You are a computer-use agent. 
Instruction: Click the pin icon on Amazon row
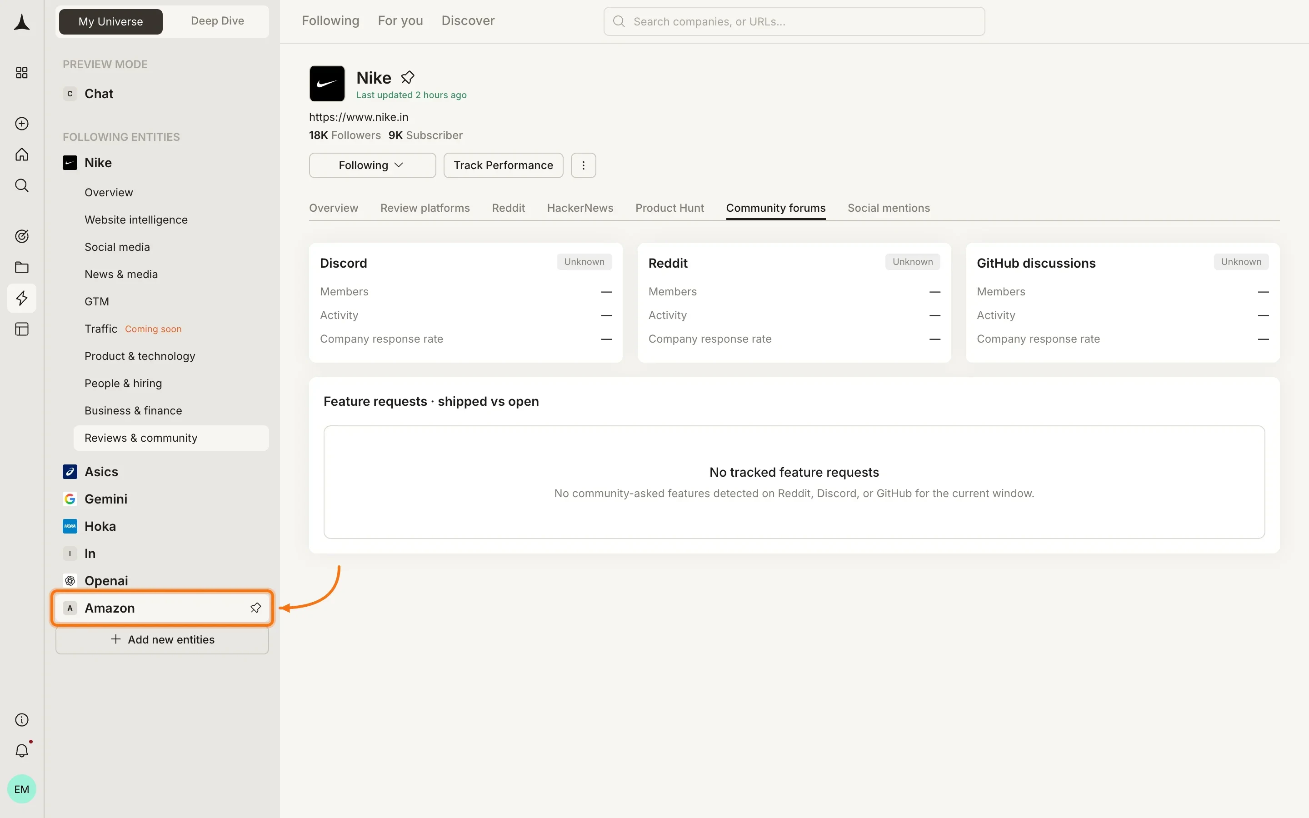(255, 608)
